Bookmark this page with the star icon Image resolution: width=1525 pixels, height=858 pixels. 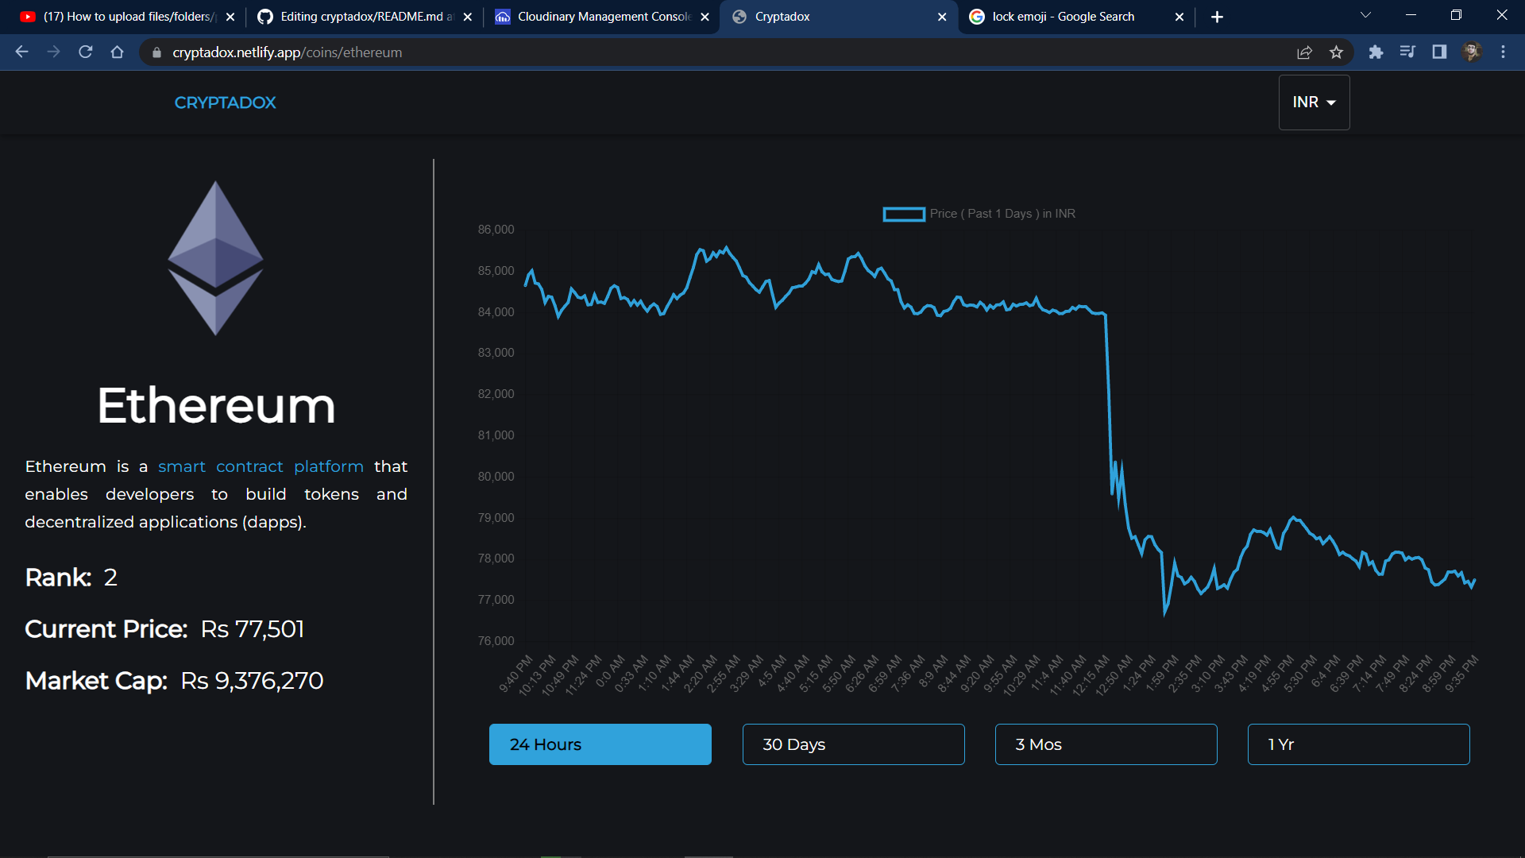tap(1336, 52)
